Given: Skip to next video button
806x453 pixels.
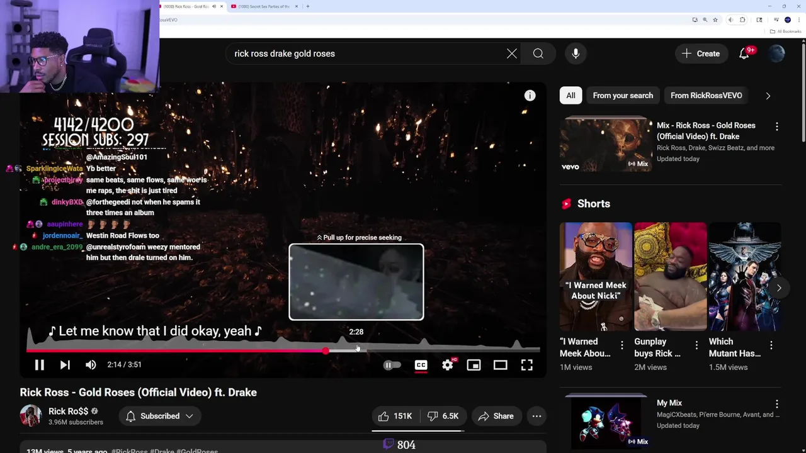Looking at the screenshot, I should [x=65, y=365].
